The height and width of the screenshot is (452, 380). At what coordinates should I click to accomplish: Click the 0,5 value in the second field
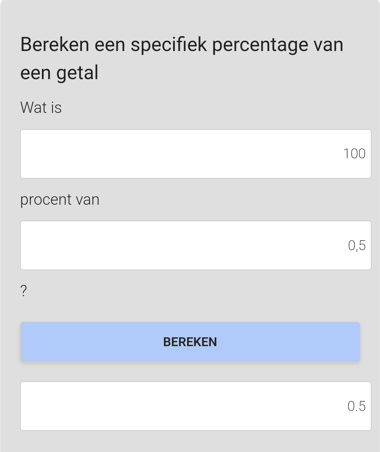tap(357, 246)
